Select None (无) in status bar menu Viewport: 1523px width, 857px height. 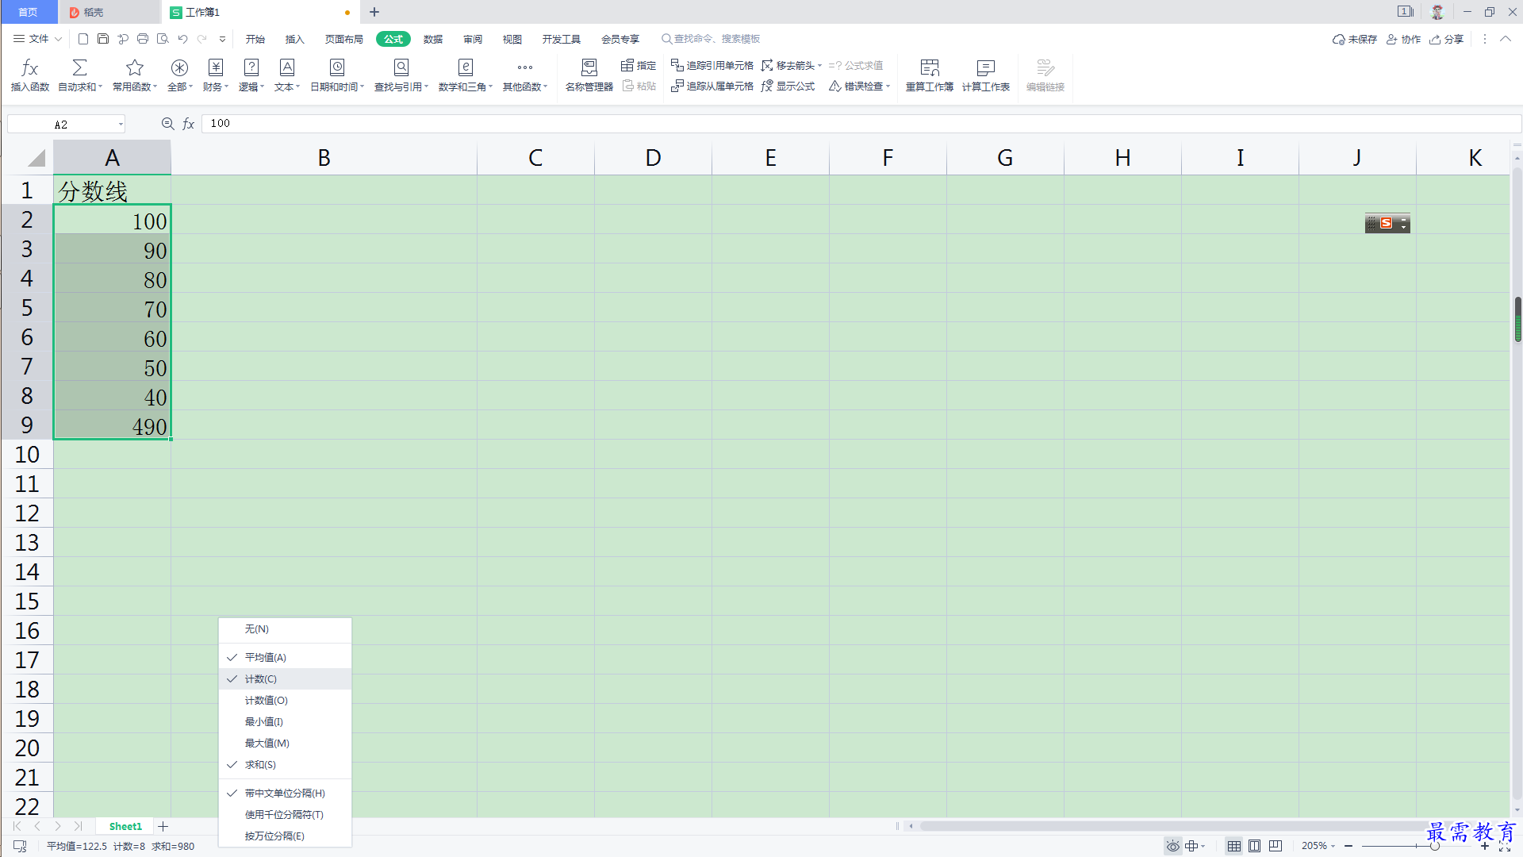(285, 628)
